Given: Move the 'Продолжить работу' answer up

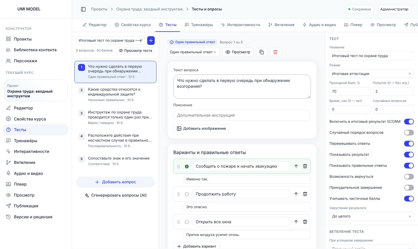Looking at the screenshot, I should coord(296,194).
